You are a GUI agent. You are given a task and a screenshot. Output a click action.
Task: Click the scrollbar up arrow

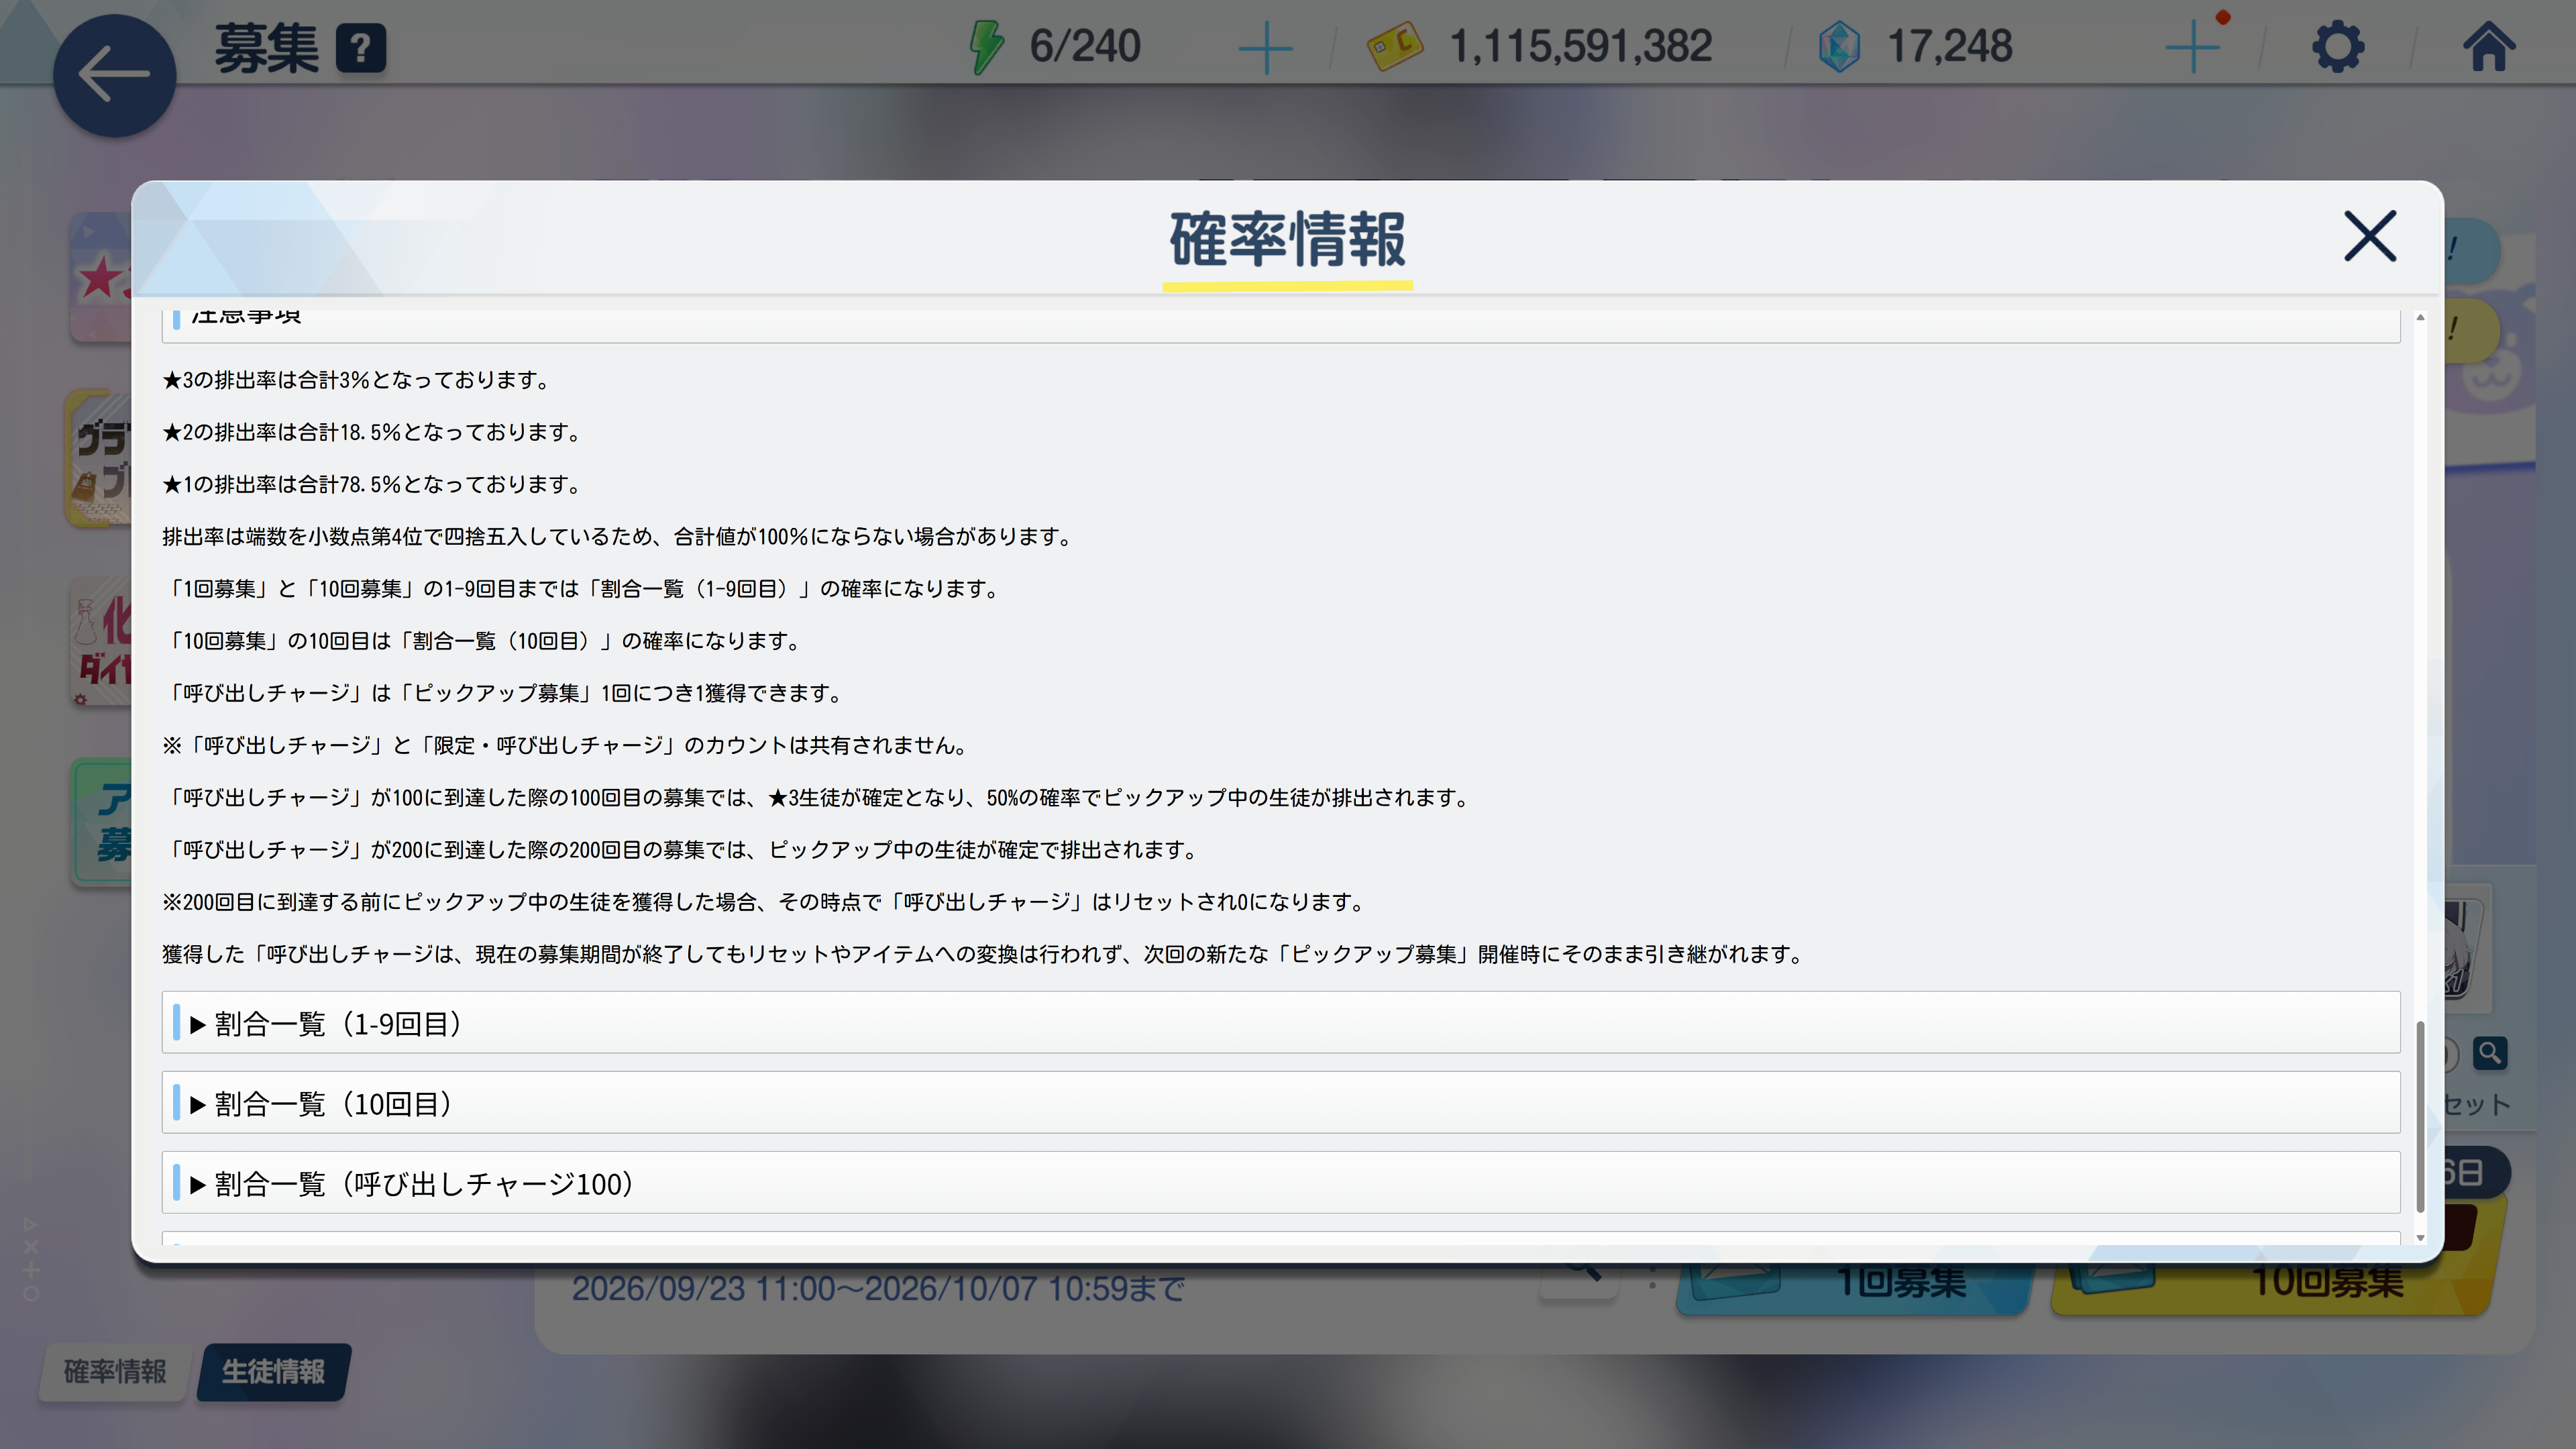[2420, 317]
